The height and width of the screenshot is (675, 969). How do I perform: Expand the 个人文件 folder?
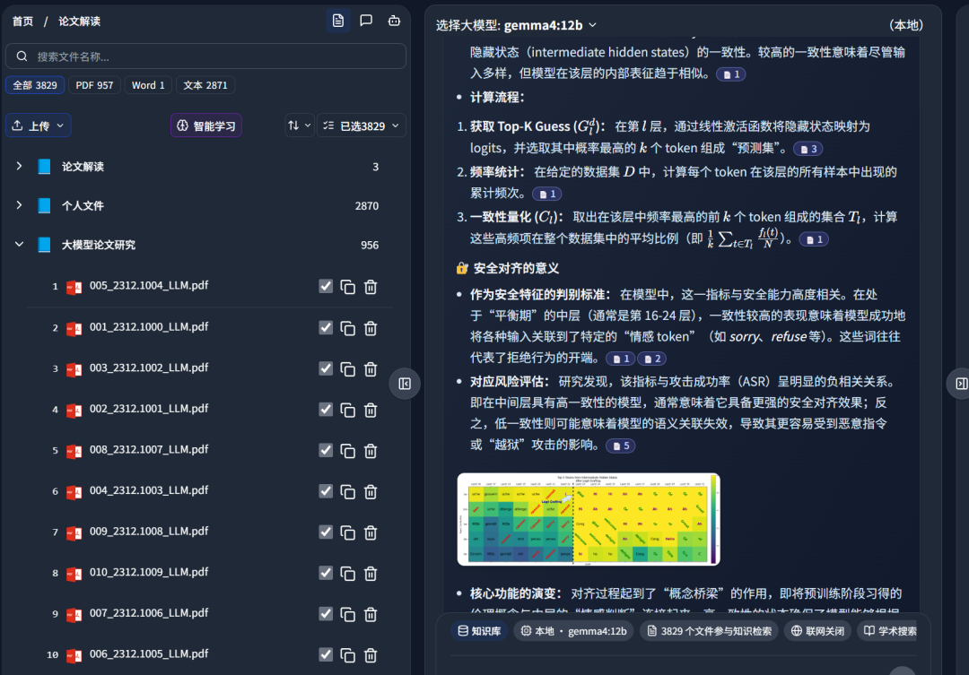19,205
